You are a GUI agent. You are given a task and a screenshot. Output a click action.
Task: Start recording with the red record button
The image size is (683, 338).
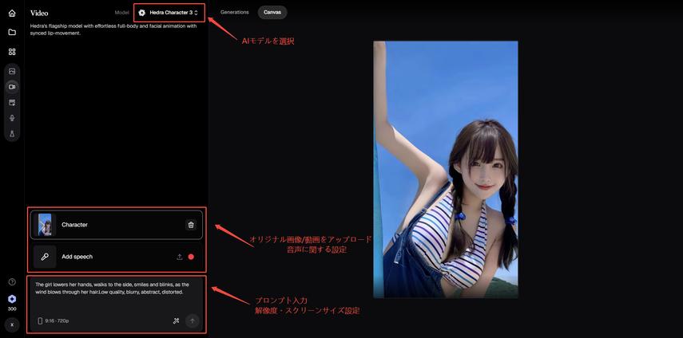191,257
